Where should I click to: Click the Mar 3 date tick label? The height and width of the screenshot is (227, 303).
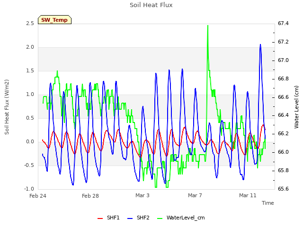click(143, 195)
